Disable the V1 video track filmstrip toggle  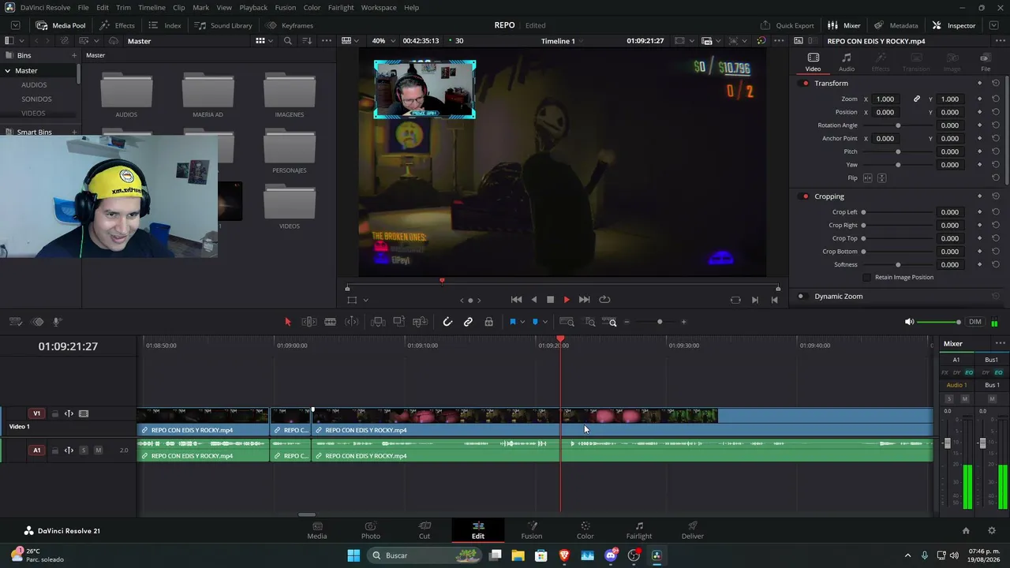[x=84, y=413]
